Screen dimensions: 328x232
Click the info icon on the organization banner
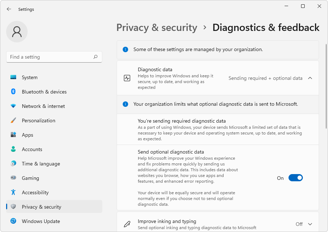[x=125, y=49]
